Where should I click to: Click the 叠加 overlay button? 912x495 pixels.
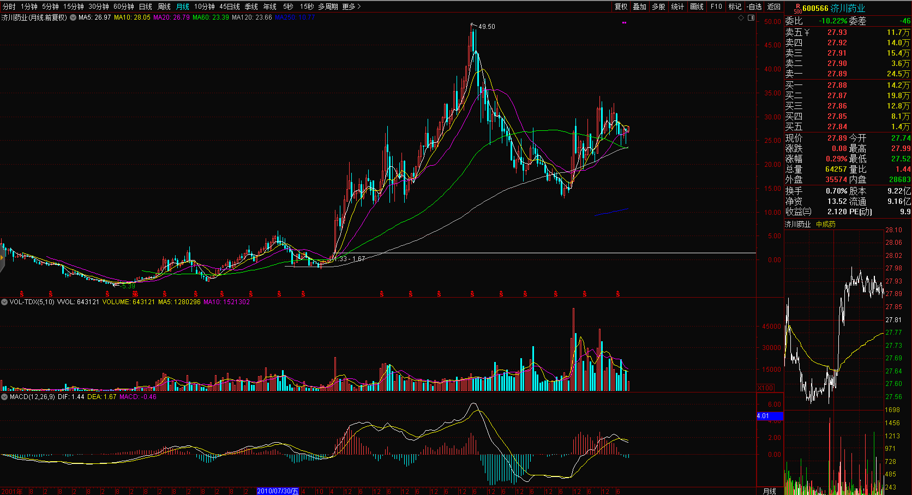[x=640, y=7]
